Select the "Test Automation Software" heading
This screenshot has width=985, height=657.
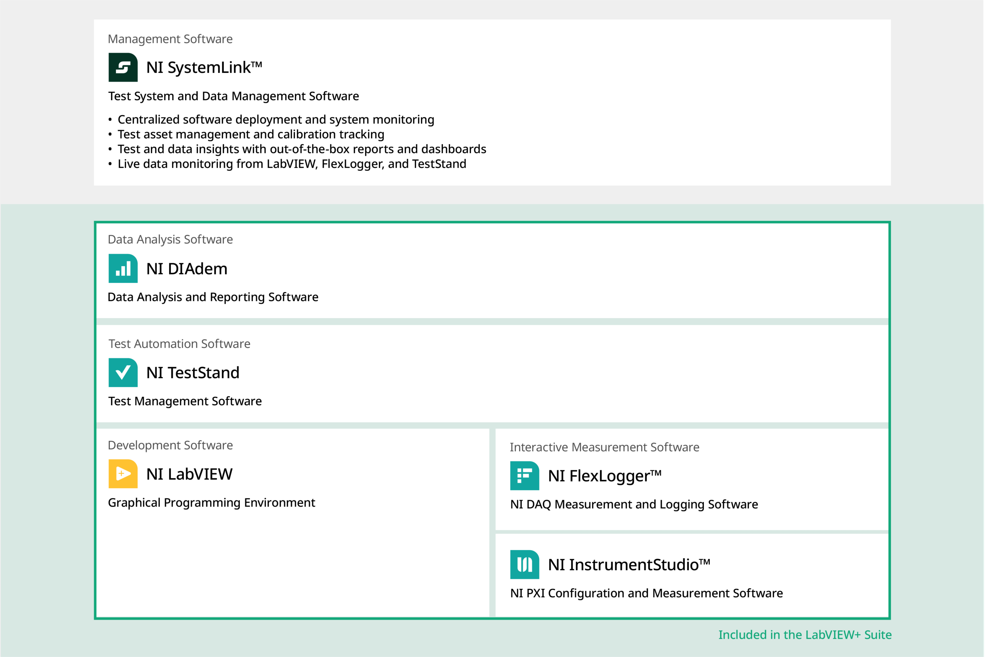click(179, 344)
